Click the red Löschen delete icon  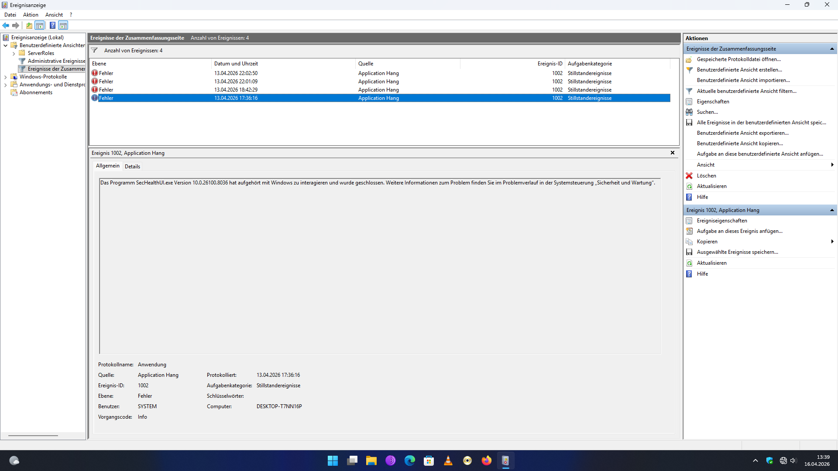(x=689, y=176)
